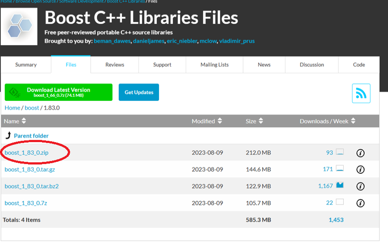Download boost_1_83_0.tar.gz file link

click(30, 169)
